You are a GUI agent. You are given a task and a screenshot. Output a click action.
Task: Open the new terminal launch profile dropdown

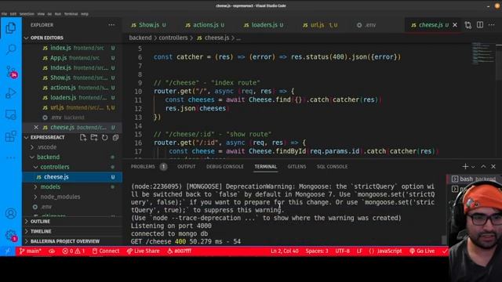[x=473, y=167]
